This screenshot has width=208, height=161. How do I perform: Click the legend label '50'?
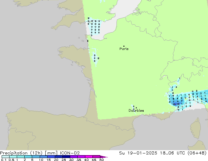coord(101,160)
